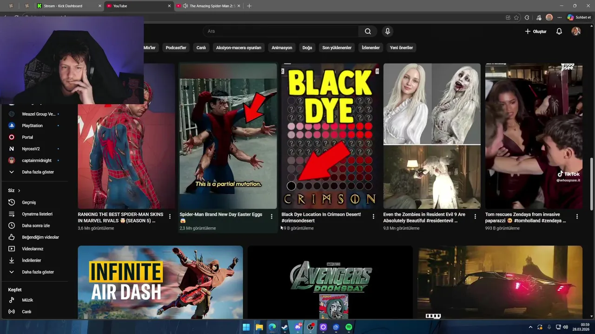Click the YouTube search magnifier button
595x334 pixels.
pos(368,31)
